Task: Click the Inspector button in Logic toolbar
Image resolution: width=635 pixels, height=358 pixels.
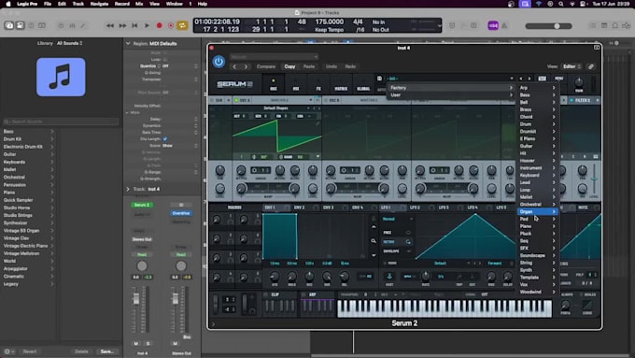Action: click(x=20, y=25)
